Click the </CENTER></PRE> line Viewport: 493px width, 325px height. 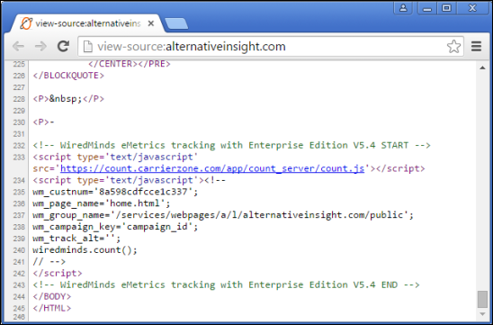coord(130,64)
